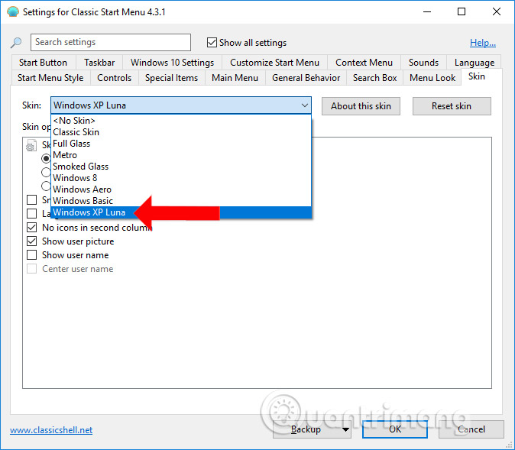515x450 pixels.
Task: Click the Classic Shell title bar icon
Action: pos(13,11)
